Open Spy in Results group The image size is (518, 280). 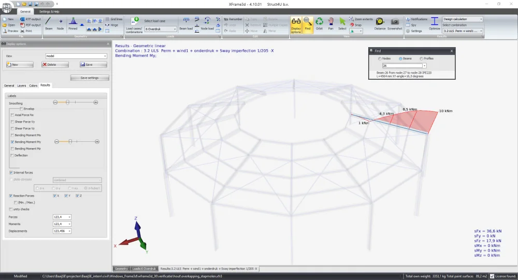pyautogui.click(x=411, y=25)
